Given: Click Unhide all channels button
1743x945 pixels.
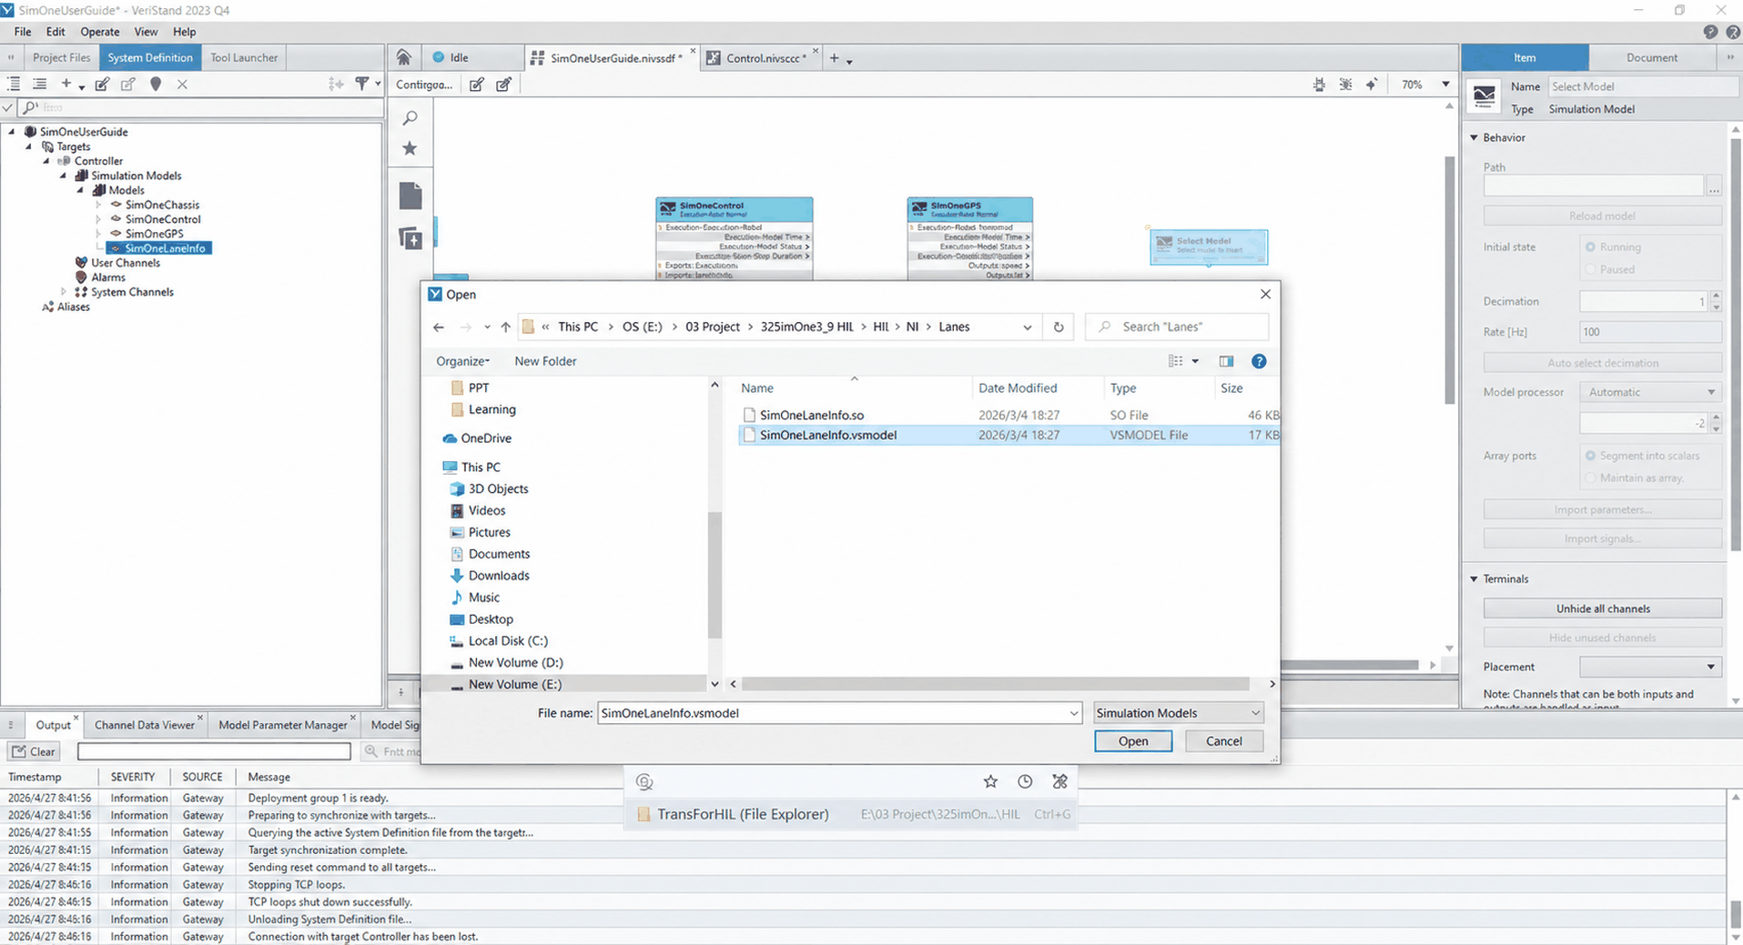Looking at the screenshot, I should [x=1603, y=608].
